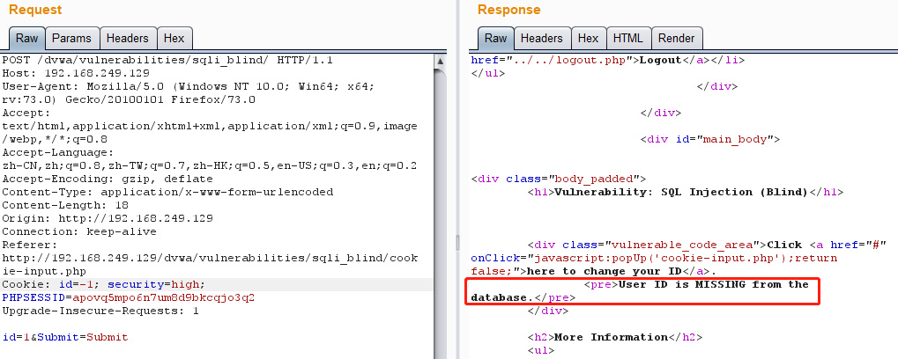Select the Request Raw tab
The image size is (898, 359).
(x=26, y=38)
